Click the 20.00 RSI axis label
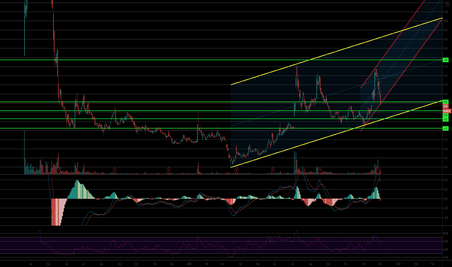 [x=446, y=257]
